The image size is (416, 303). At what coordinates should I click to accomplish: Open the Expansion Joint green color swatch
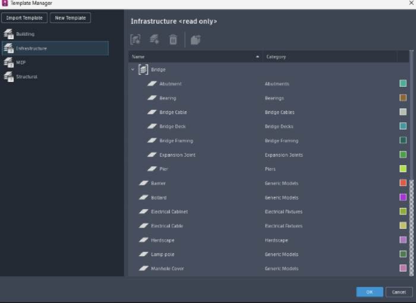click(403, 154)
